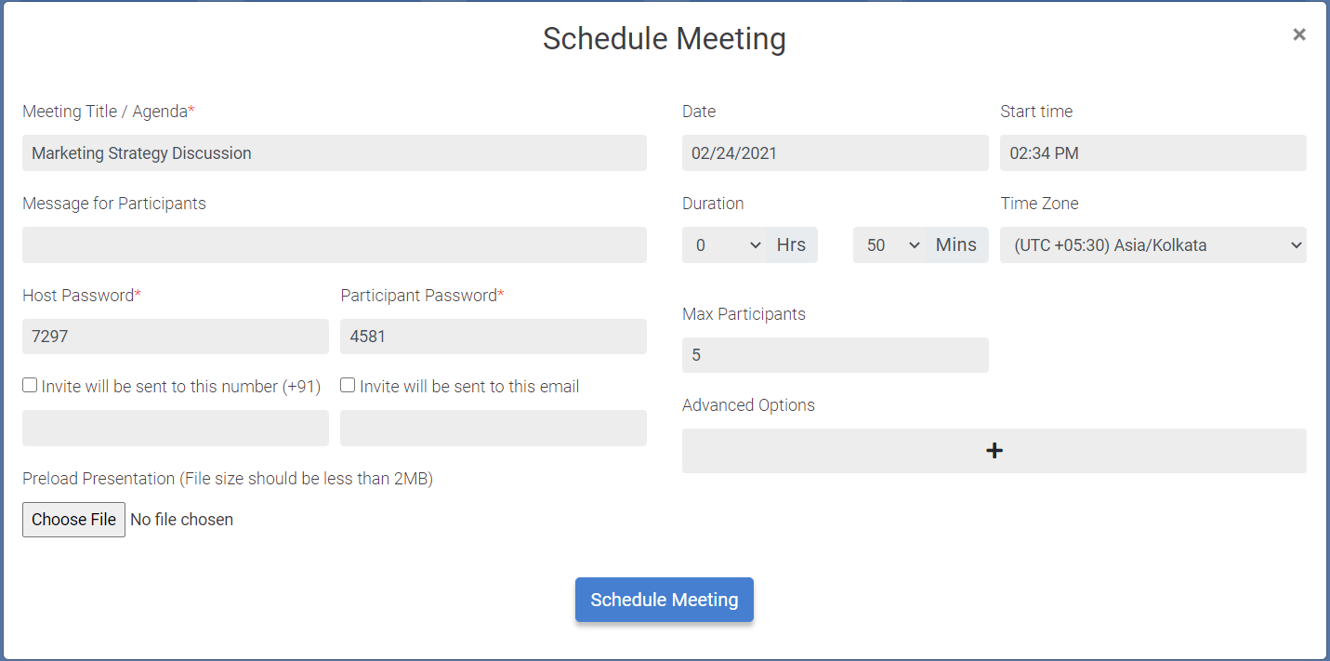Open the minutes duration dropdown
Viewport: 1330px width, 661px height.
coord(889,245)
